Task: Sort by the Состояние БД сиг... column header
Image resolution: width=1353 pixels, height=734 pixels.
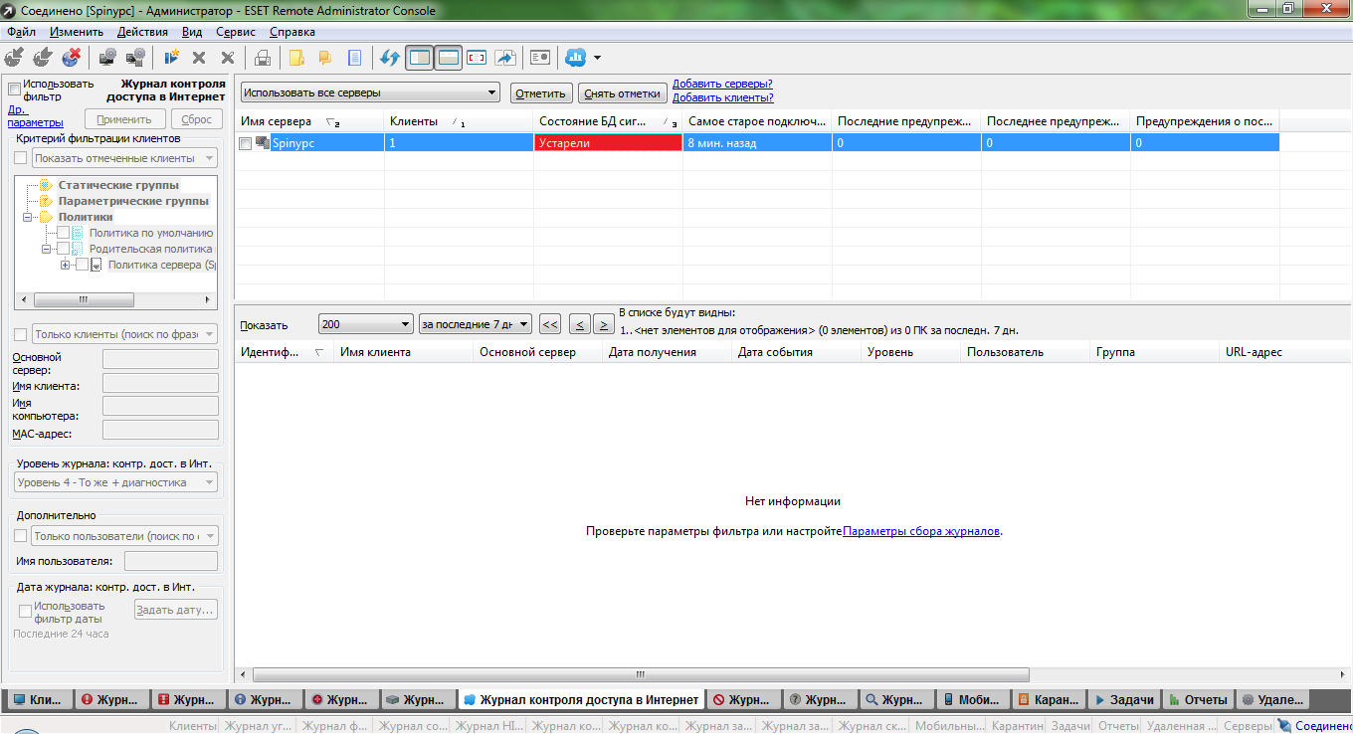Action: (608, 121)
